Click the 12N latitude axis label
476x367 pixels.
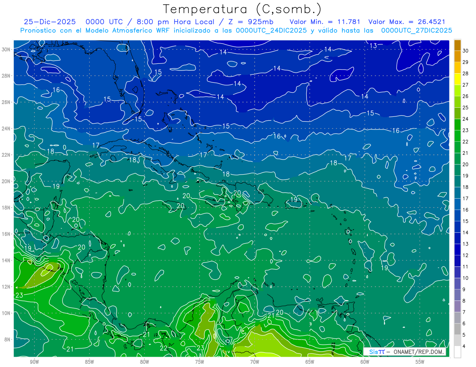click(6, 287)
